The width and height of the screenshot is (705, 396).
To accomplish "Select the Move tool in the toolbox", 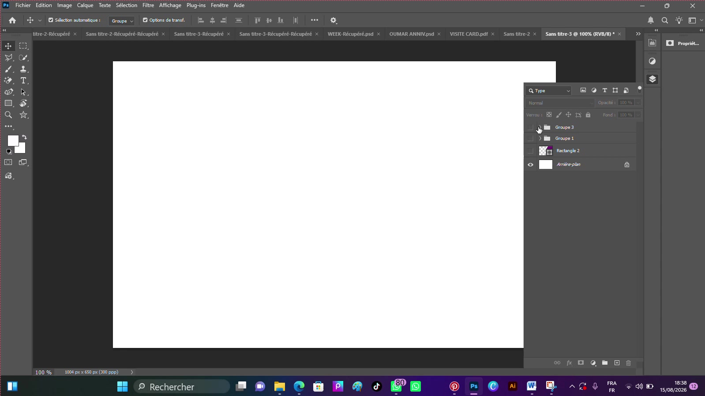I will pyautogui.click(x=8, y=46).
